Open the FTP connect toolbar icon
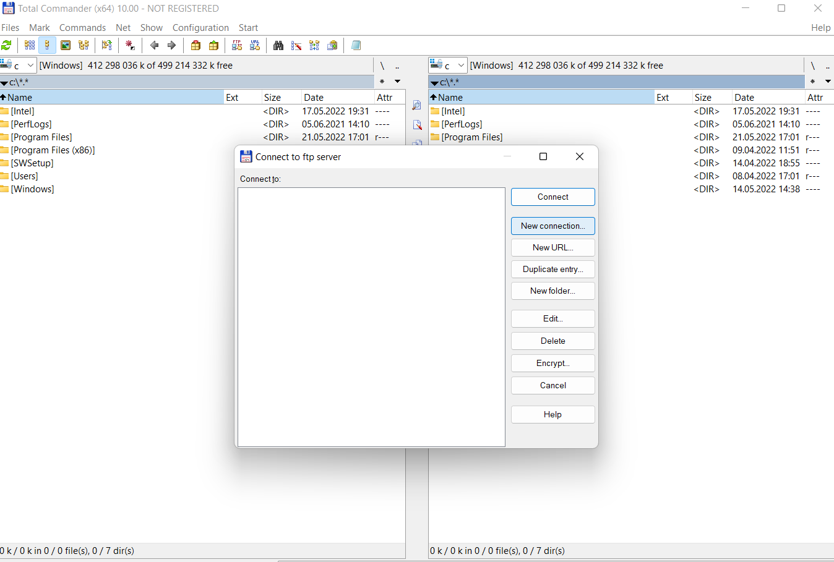Image resolution: width=834 pixels, height=562 pixels. [x=237, y=45]
